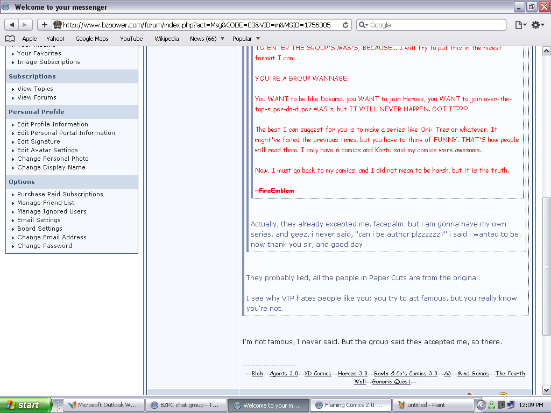
Task: Open Change Password link
Action: (45, 246)
